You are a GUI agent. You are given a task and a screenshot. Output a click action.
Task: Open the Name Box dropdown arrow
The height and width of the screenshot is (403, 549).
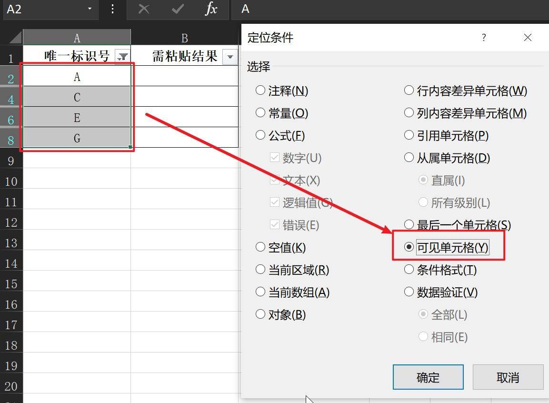point(89,9)
